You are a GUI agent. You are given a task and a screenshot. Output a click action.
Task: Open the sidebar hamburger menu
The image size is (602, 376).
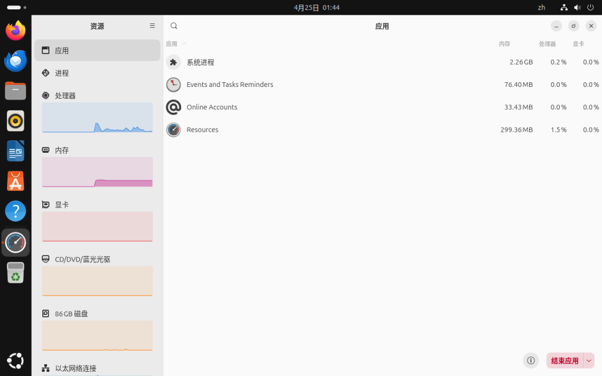click(x=152, y=26)
